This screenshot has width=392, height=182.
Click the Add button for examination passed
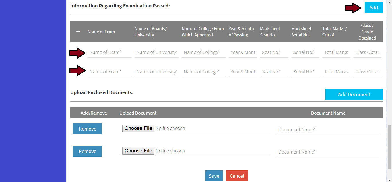point(373,8)
